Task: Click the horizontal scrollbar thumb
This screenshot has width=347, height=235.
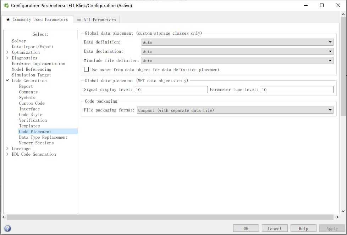Action: pyautogui.click(x=170, y=217)
